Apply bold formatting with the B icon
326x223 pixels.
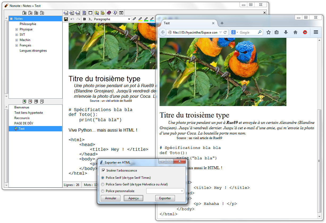click(x=85, y=19)
